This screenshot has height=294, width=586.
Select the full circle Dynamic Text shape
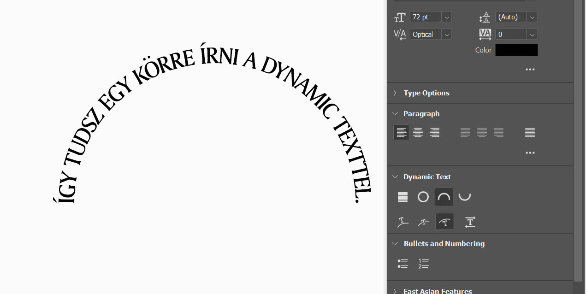(423, 197)
